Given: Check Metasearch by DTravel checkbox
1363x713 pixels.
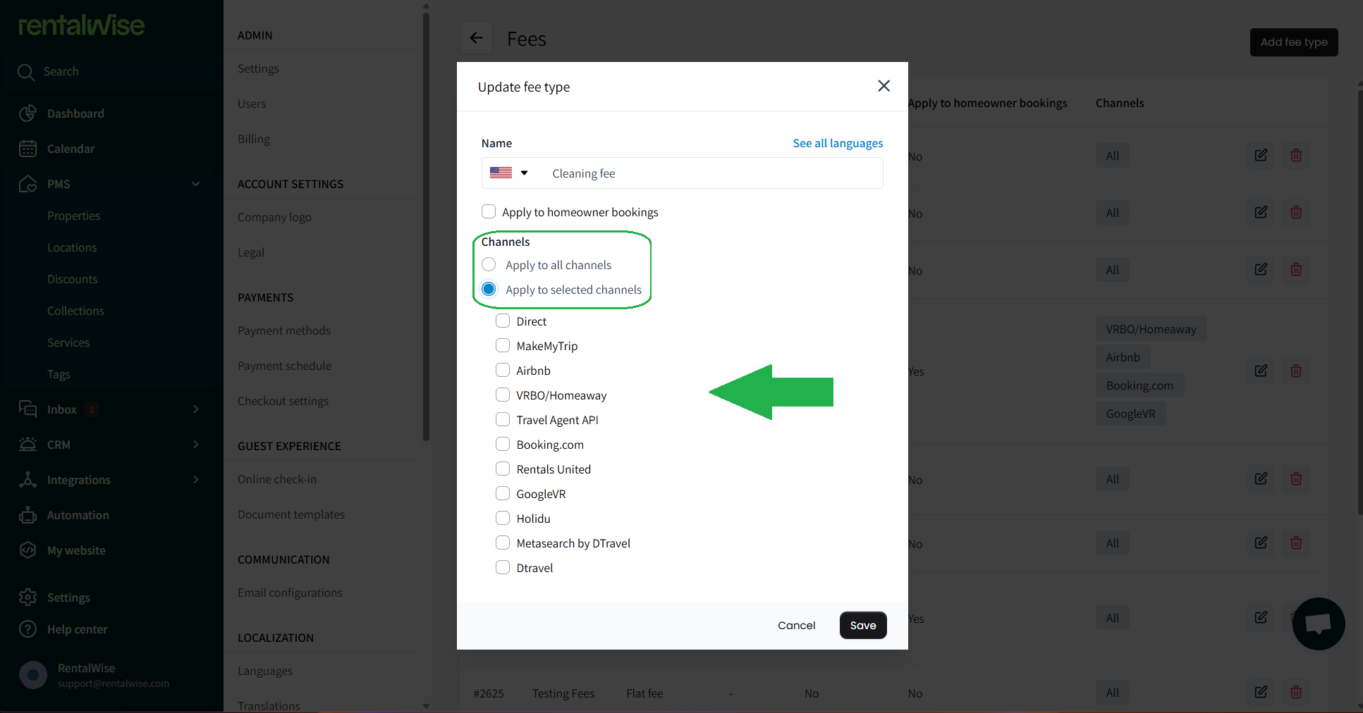Looking at the screenshot, I should pos(503,542).
